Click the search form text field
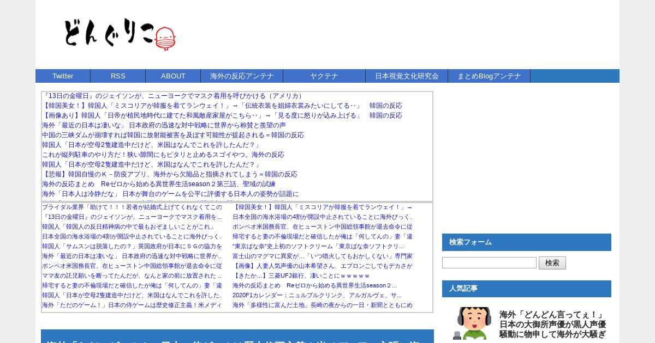This screenshot has height=343, width=655. click(489, 263)
